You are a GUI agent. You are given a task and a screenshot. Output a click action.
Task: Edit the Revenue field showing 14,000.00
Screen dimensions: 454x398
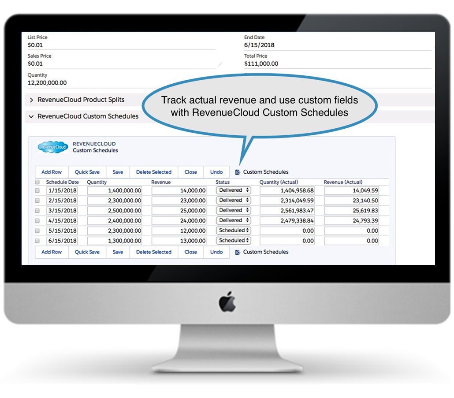coord(179,190)
